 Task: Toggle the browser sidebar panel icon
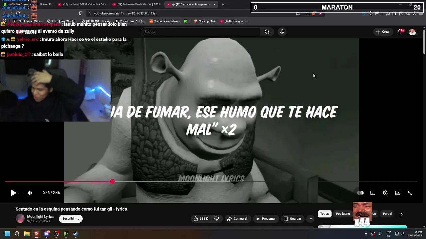click(394, 13)
